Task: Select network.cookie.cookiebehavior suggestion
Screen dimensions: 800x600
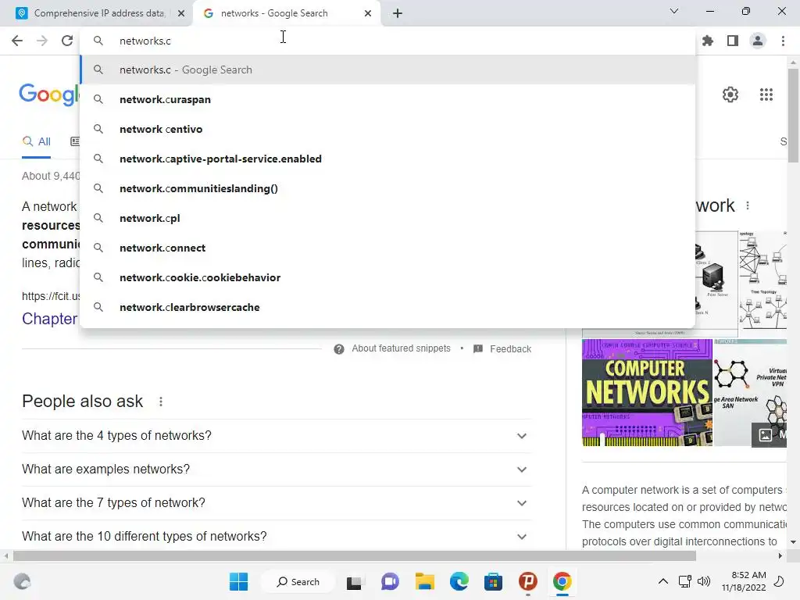Action: click(x=387, y=277)
